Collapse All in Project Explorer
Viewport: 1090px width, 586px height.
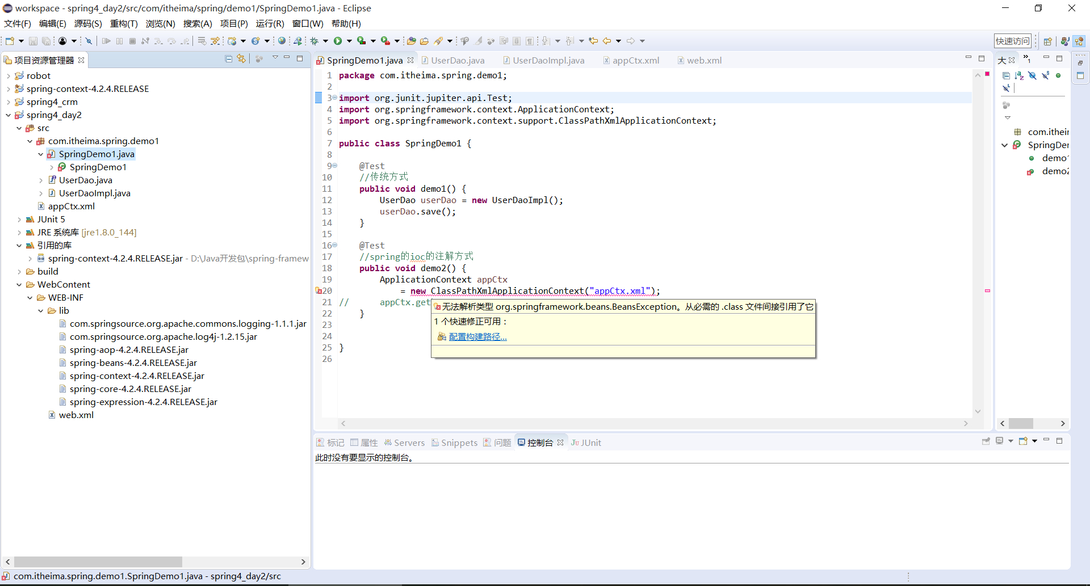[x=228, y=58]
